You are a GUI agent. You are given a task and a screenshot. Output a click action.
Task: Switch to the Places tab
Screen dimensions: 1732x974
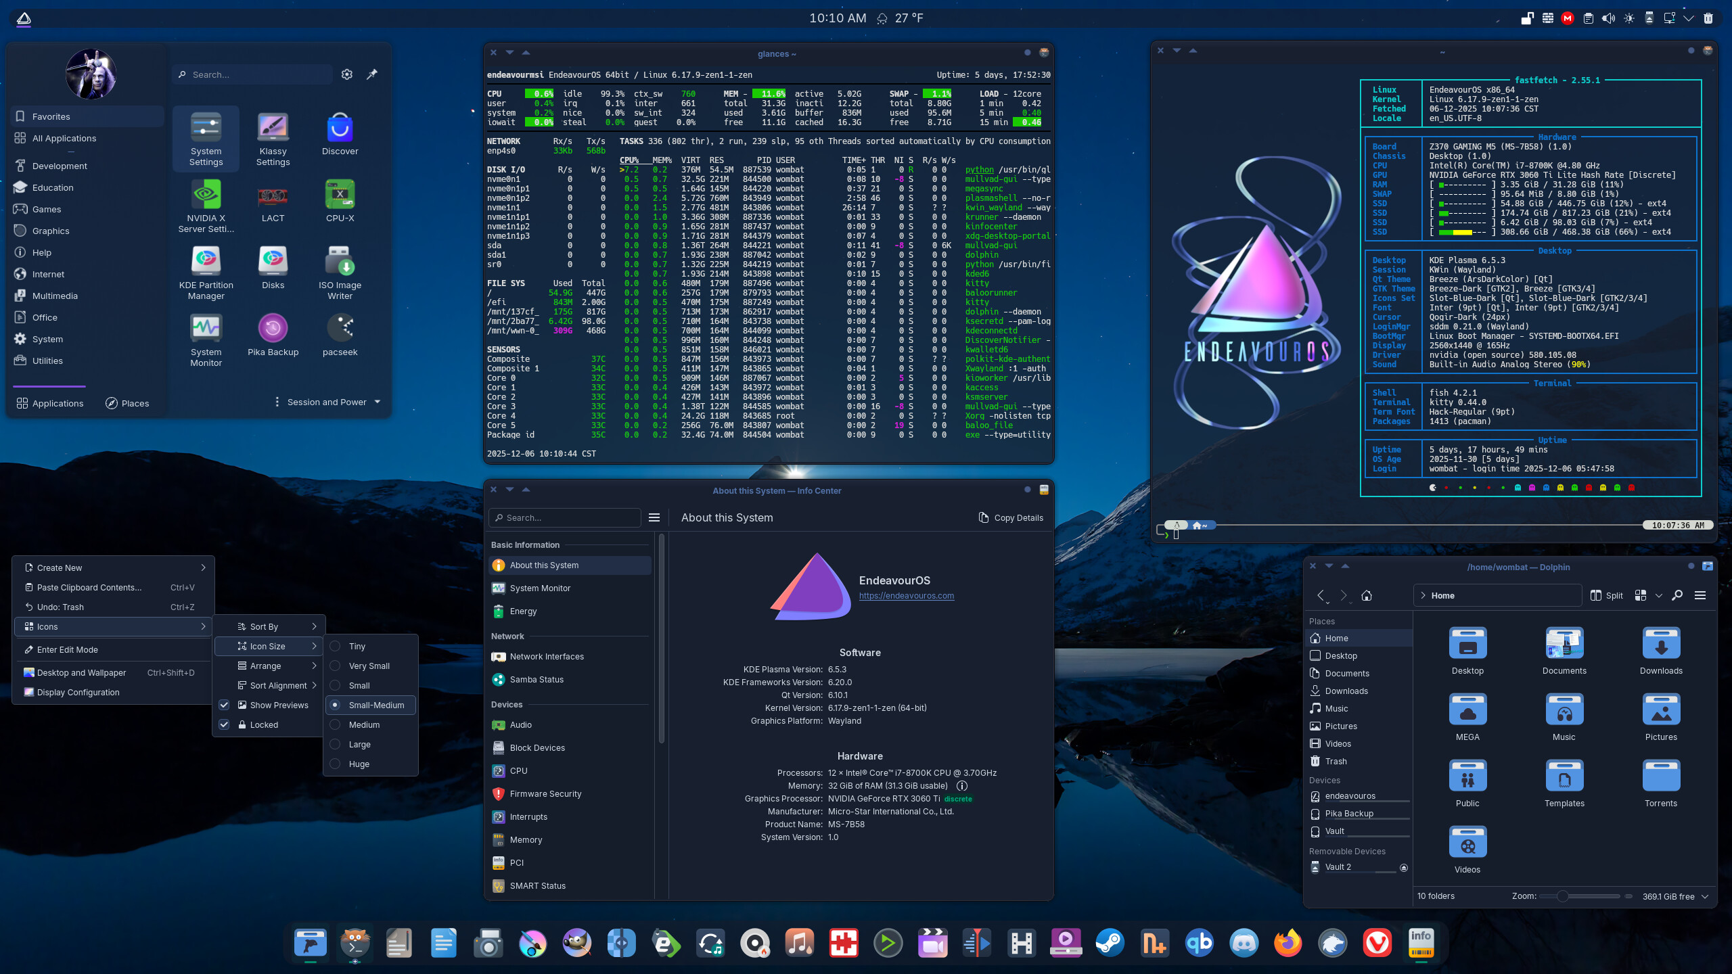pyautogui.click(x=127, y=403)
